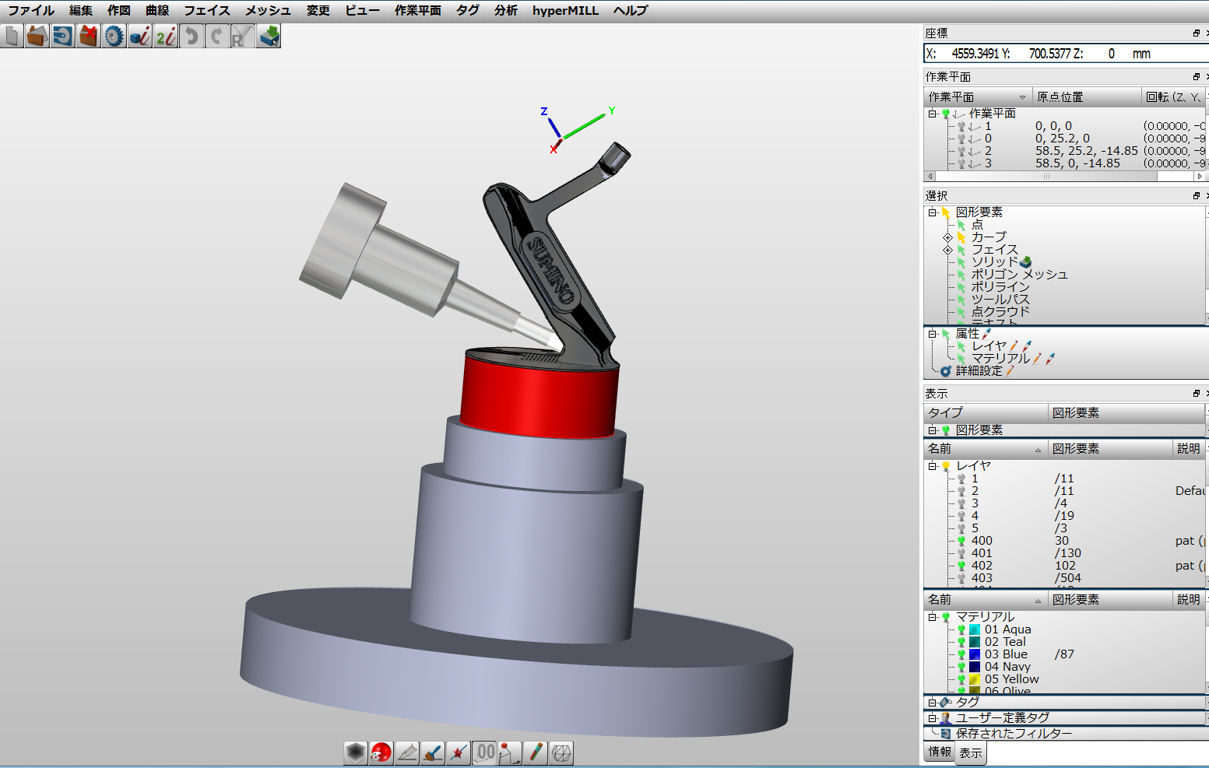Viewport: 1209px width, 768px height.
Task: Click the red star snap icon
Action: tap(459, 752)
